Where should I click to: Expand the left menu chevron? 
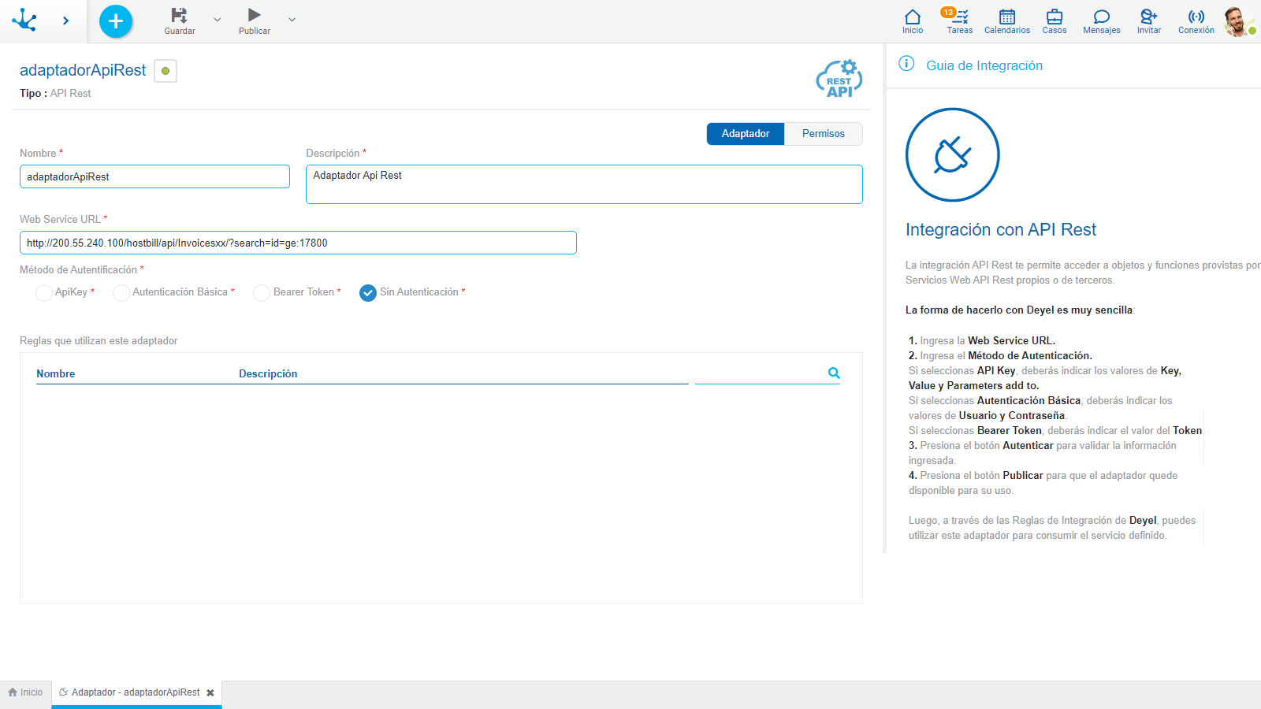point(65,21)
